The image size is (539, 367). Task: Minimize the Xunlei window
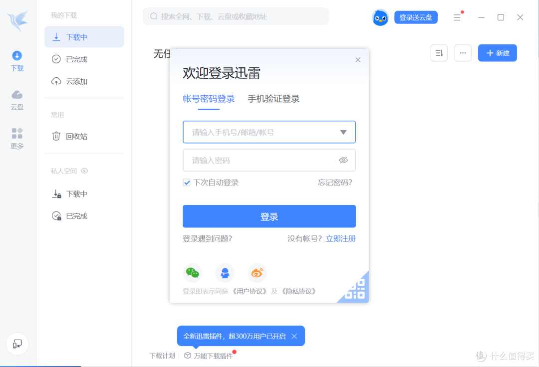point(481,17)
